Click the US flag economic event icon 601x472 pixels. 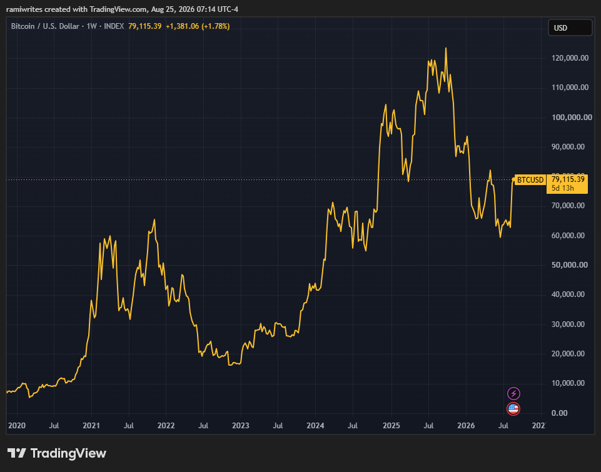[x=513, y=409]
